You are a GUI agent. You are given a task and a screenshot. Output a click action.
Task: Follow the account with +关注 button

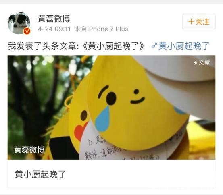pos(199,22)
